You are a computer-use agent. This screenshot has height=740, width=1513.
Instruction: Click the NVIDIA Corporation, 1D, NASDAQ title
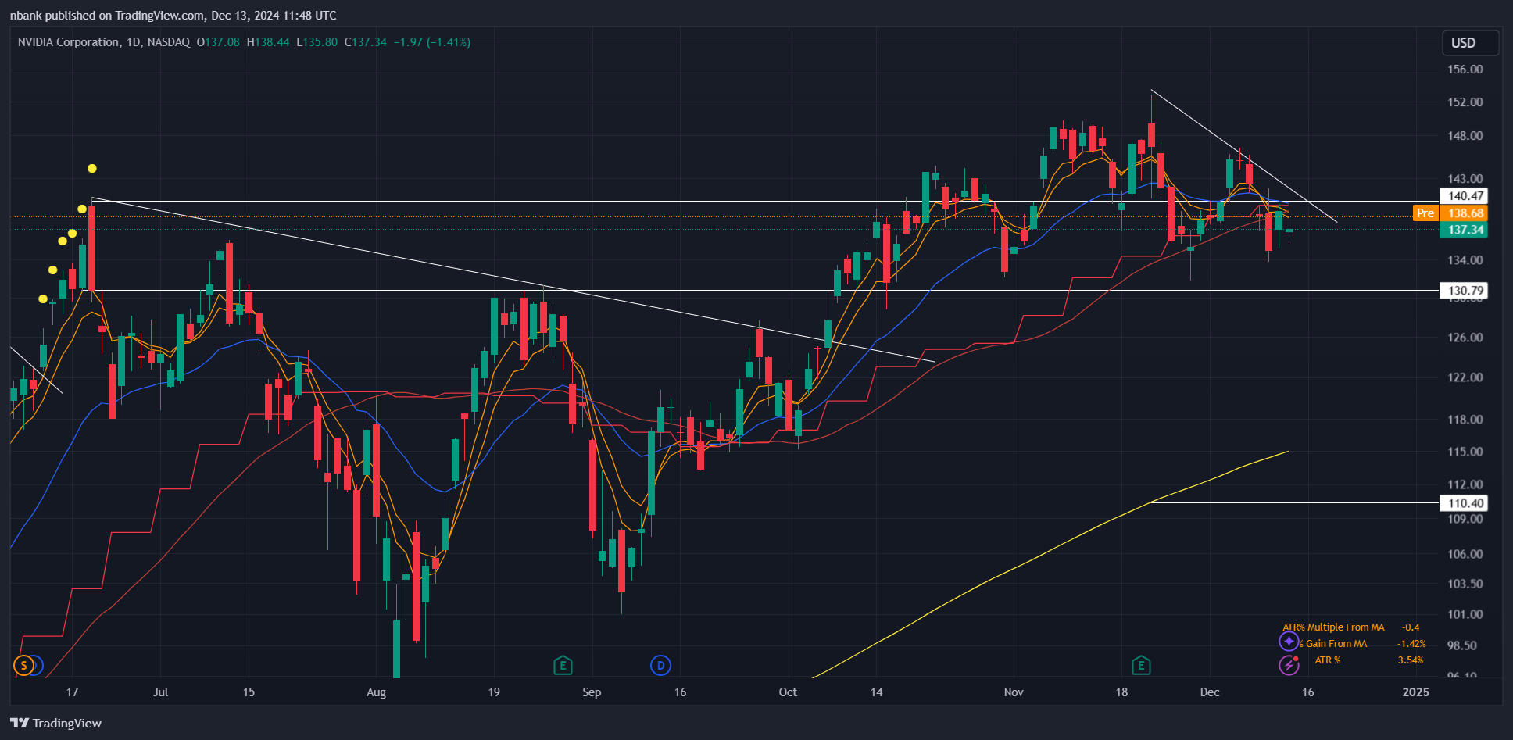104,42
